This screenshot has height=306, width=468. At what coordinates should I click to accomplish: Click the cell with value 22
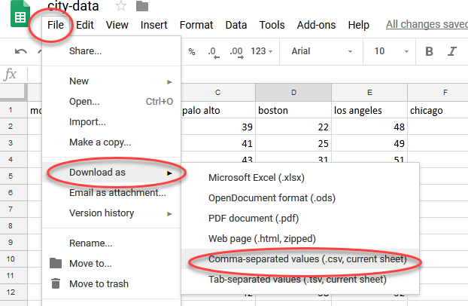(x=293, y=127)
